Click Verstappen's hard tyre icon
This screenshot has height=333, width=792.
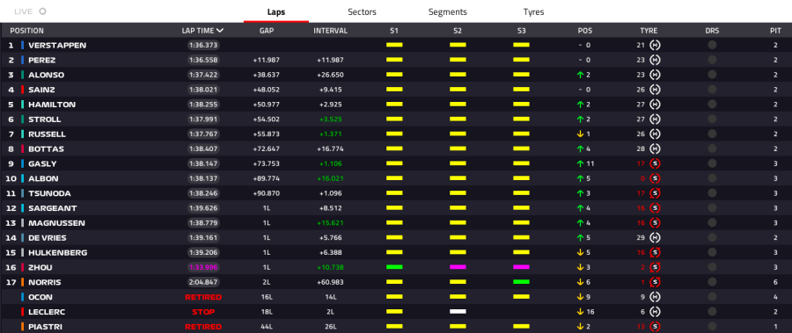655,45
